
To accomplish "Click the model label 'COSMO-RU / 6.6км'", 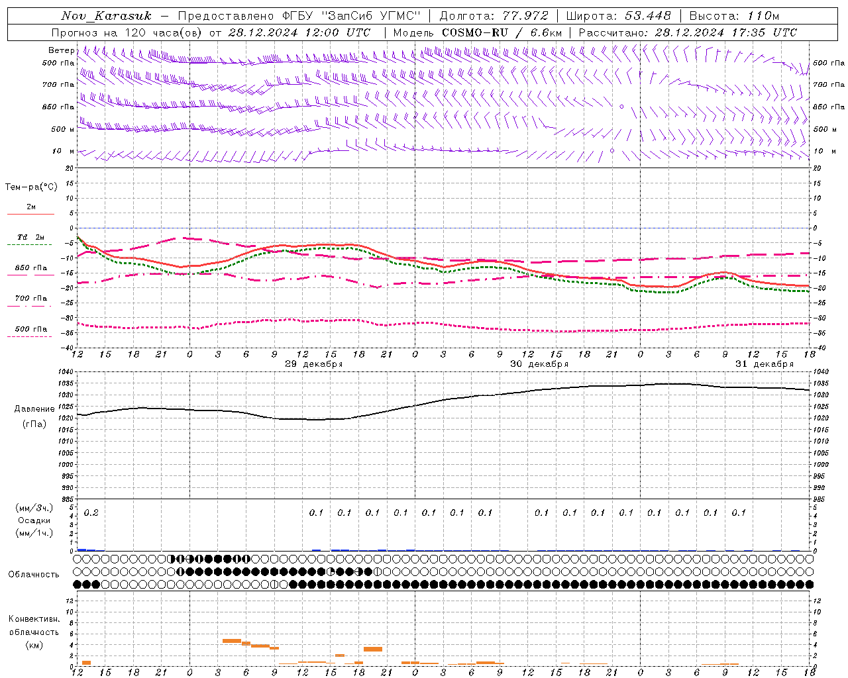I will pos(502,32).
